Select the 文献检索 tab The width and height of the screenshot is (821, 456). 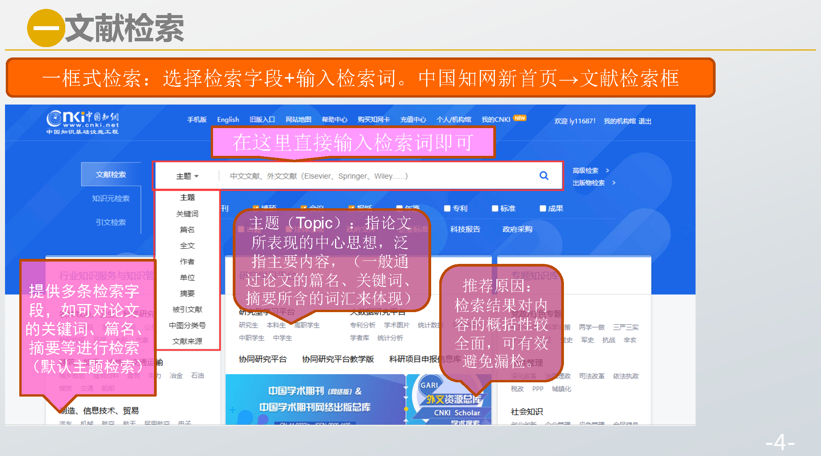pyautogui.click(x=111, y=174)
